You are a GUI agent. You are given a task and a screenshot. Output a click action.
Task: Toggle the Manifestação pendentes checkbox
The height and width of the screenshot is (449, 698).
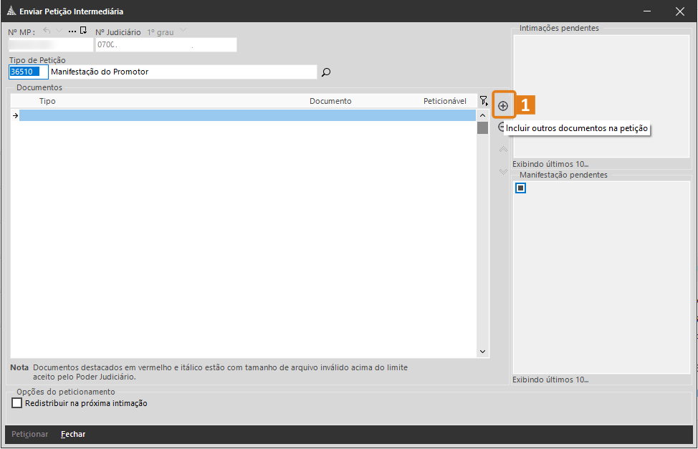pyautogui.click(x=520, y=188)
